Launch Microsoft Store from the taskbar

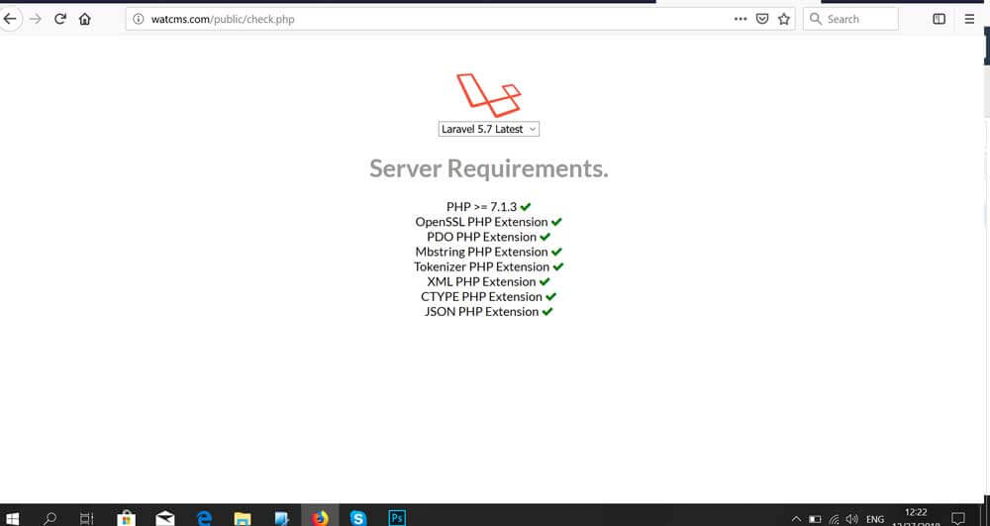click(126, 518)
